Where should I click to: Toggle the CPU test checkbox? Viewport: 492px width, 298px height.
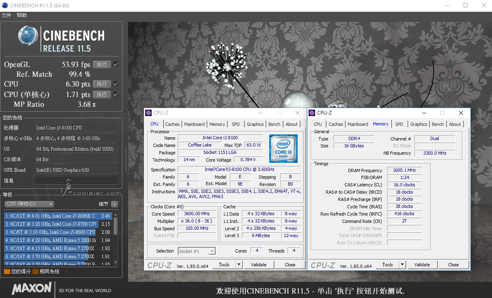coord(116,84)
